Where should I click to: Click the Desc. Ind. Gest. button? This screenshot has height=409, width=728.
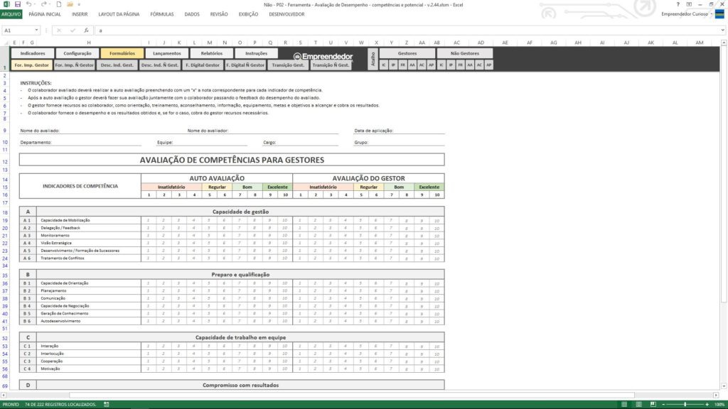117,65
